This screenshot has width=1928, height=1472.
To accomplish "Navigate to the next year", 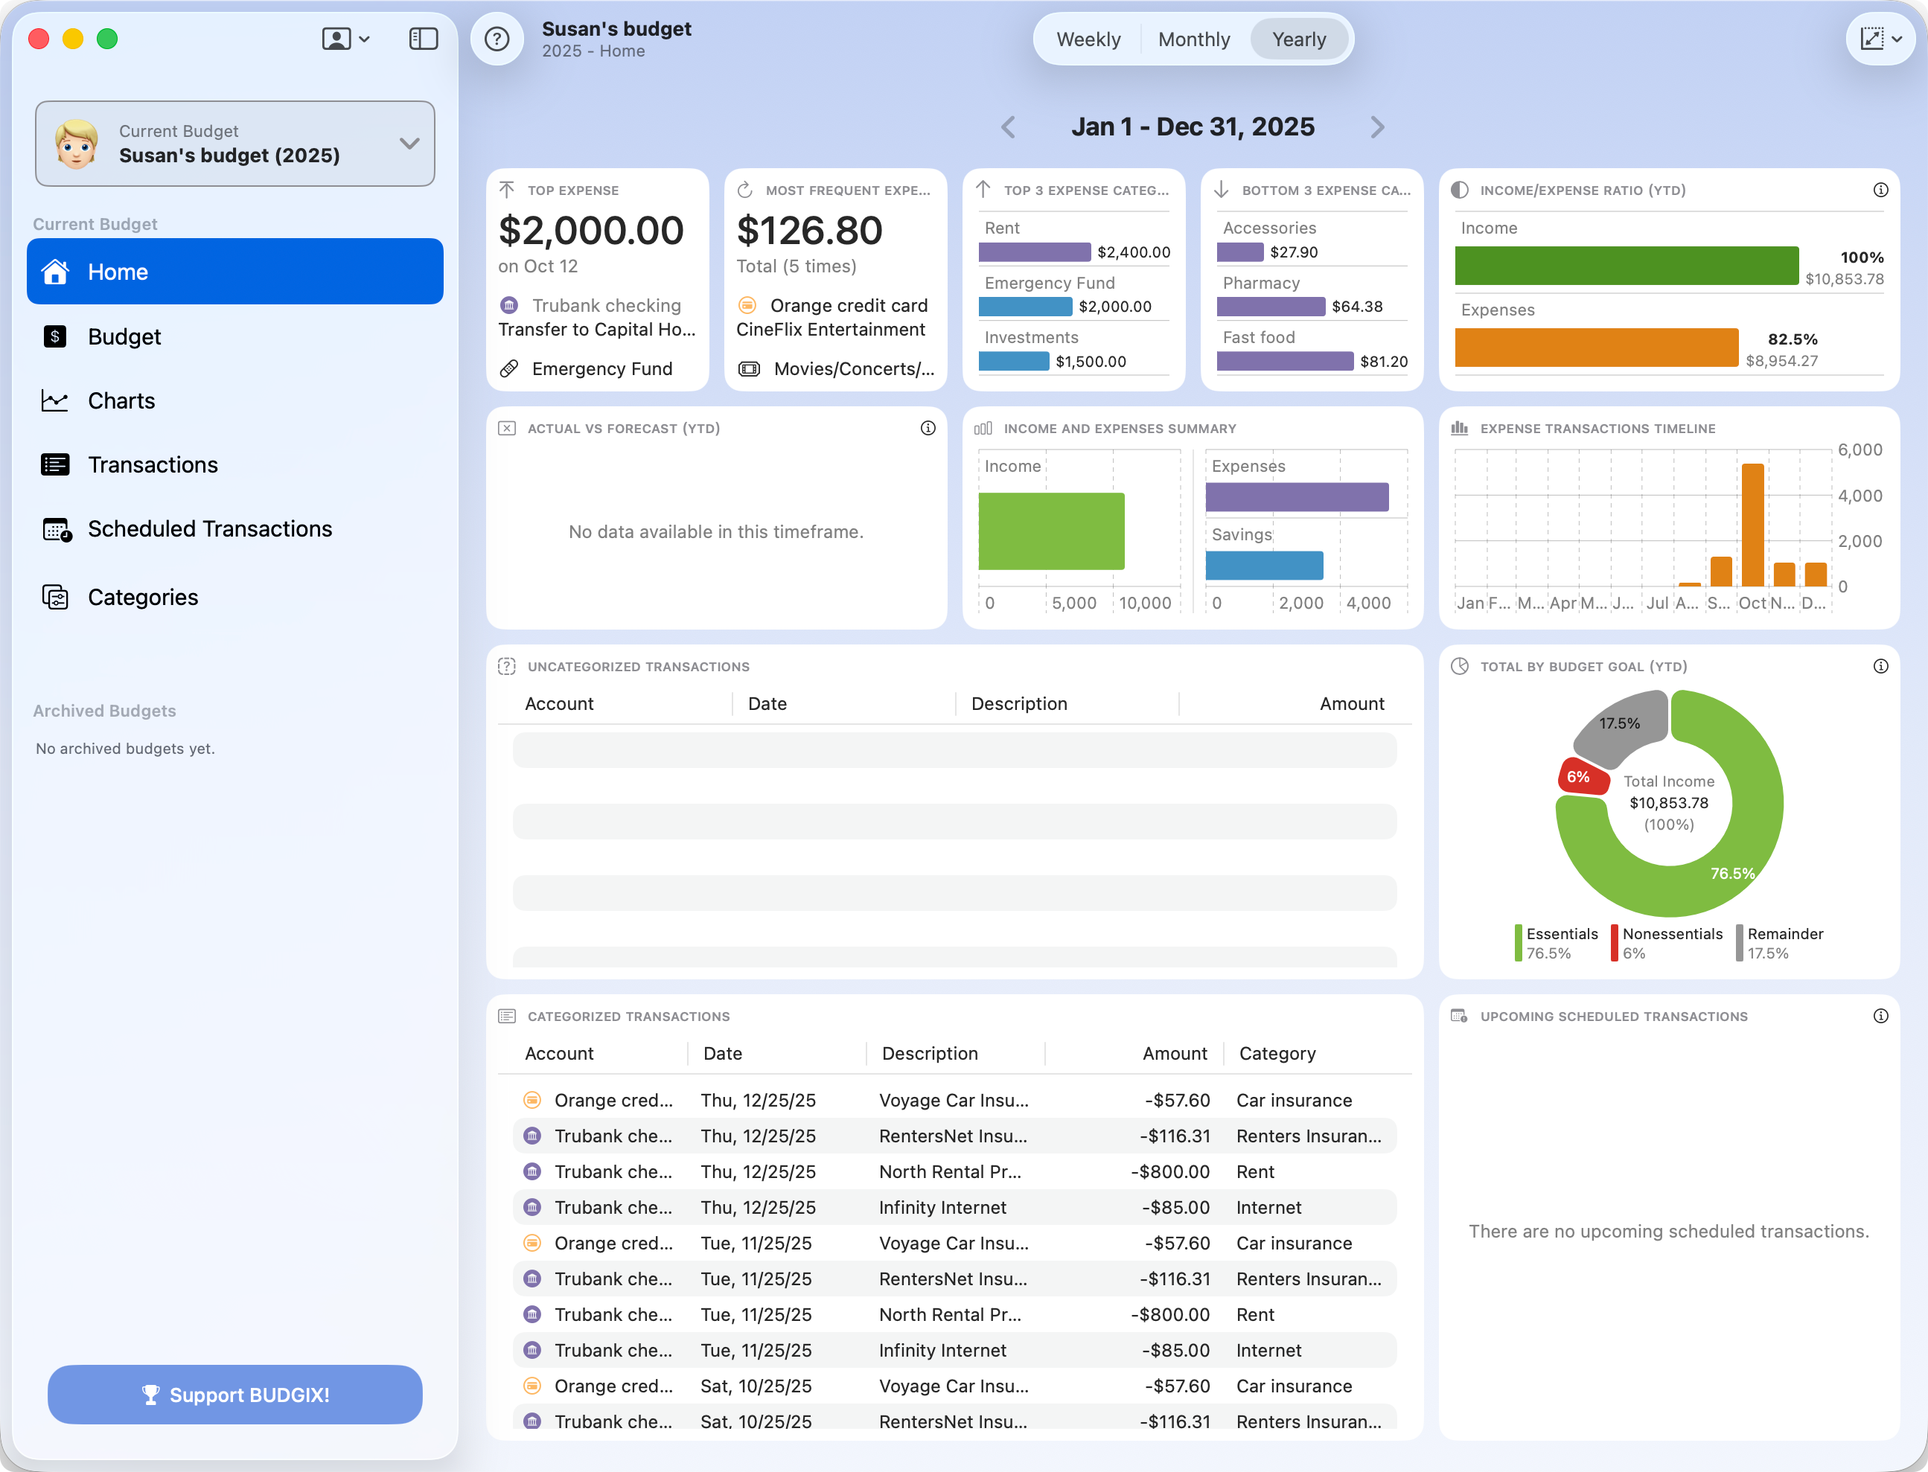I will (1376, 127).
